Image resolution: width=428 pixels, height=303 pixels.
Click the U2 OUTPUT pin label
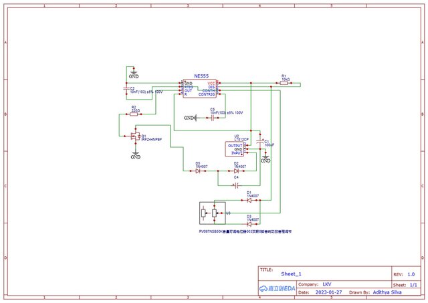coord(235,146)
